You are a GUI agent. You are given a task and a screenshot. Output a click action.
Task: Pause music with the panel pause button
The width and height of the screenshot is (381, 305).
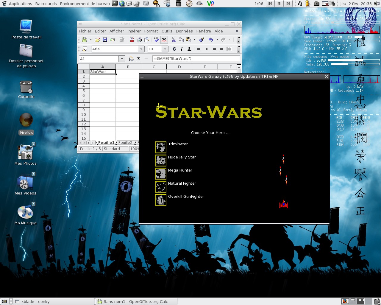point(279,4)
